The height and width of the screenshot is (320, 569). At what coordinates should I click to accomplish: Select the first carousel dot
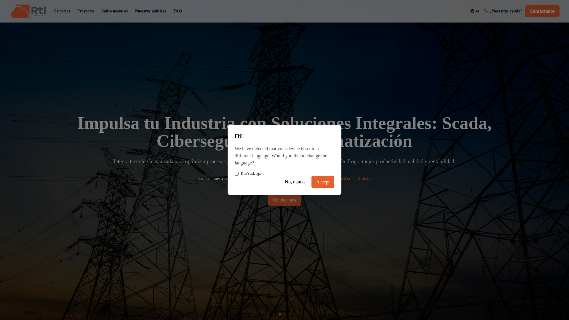click(280, 314)
